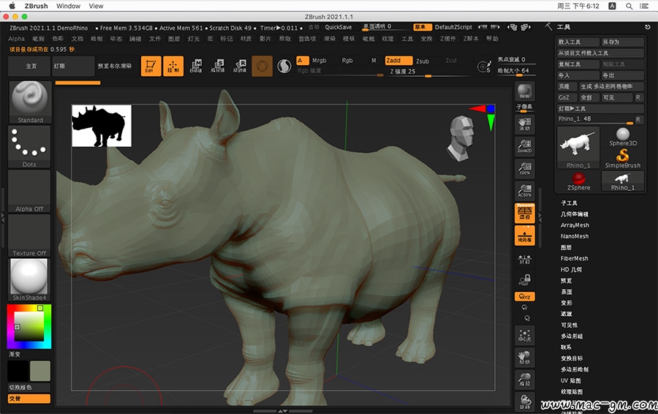
Task: Toggle the Zsub button
Action: pyautogui.click(x=425, y=61)
